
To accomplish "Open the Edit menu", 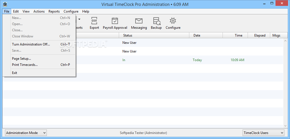I will [16, 11].
